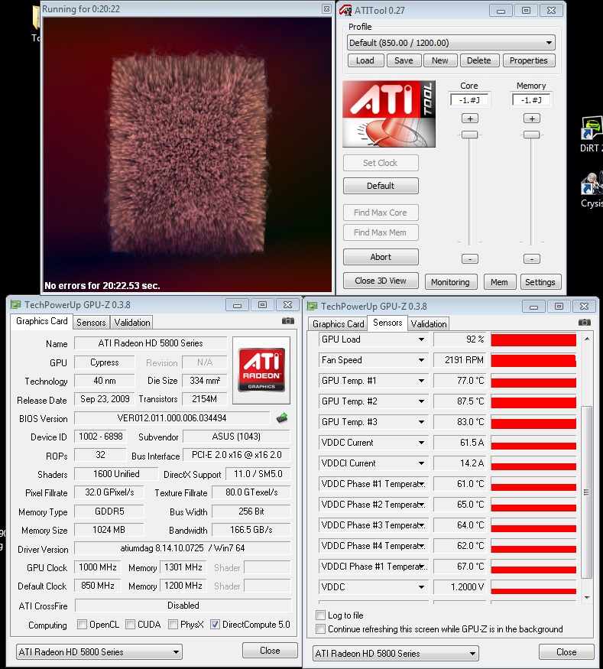
Task: Open the Fan Speed sensor dropdown
Action: pyautogui.click(x=421, y=360)
